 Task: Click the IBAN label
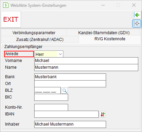pos(9,114)
